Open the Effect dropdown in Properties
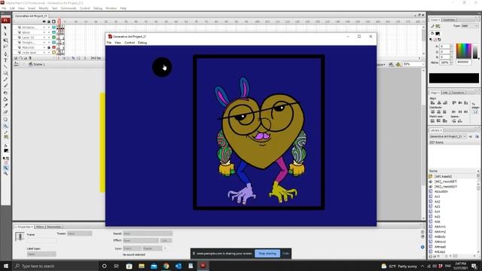The width and height of the screenshot is (482, 271). click(141, 241)
